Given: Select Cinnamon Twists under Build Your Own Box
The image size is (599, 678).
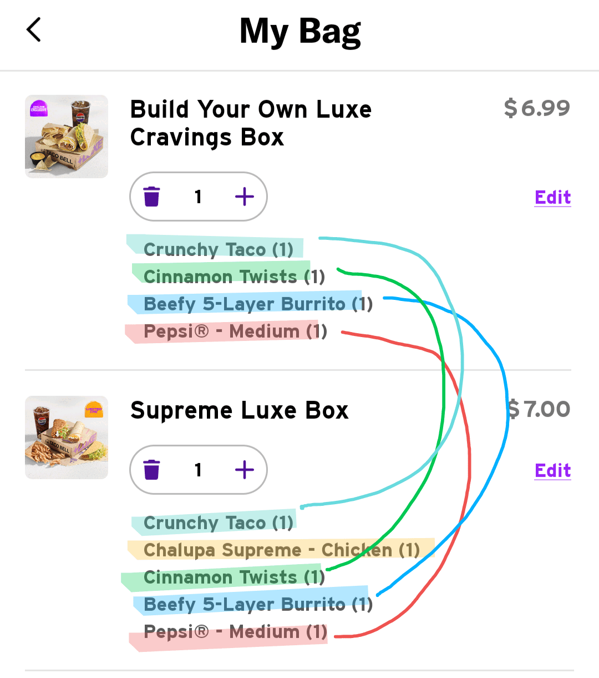Looking at the screenshot, I should [234, 277].
